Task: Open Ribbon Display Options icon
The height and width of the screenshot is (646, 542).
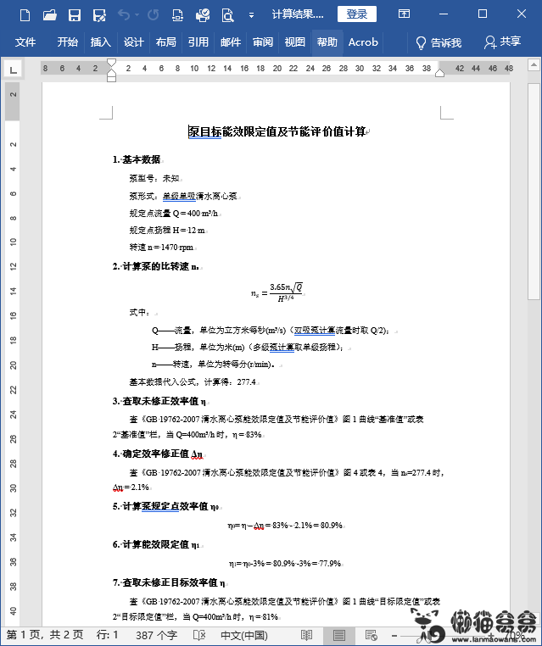Action: (x=404, y=14)
